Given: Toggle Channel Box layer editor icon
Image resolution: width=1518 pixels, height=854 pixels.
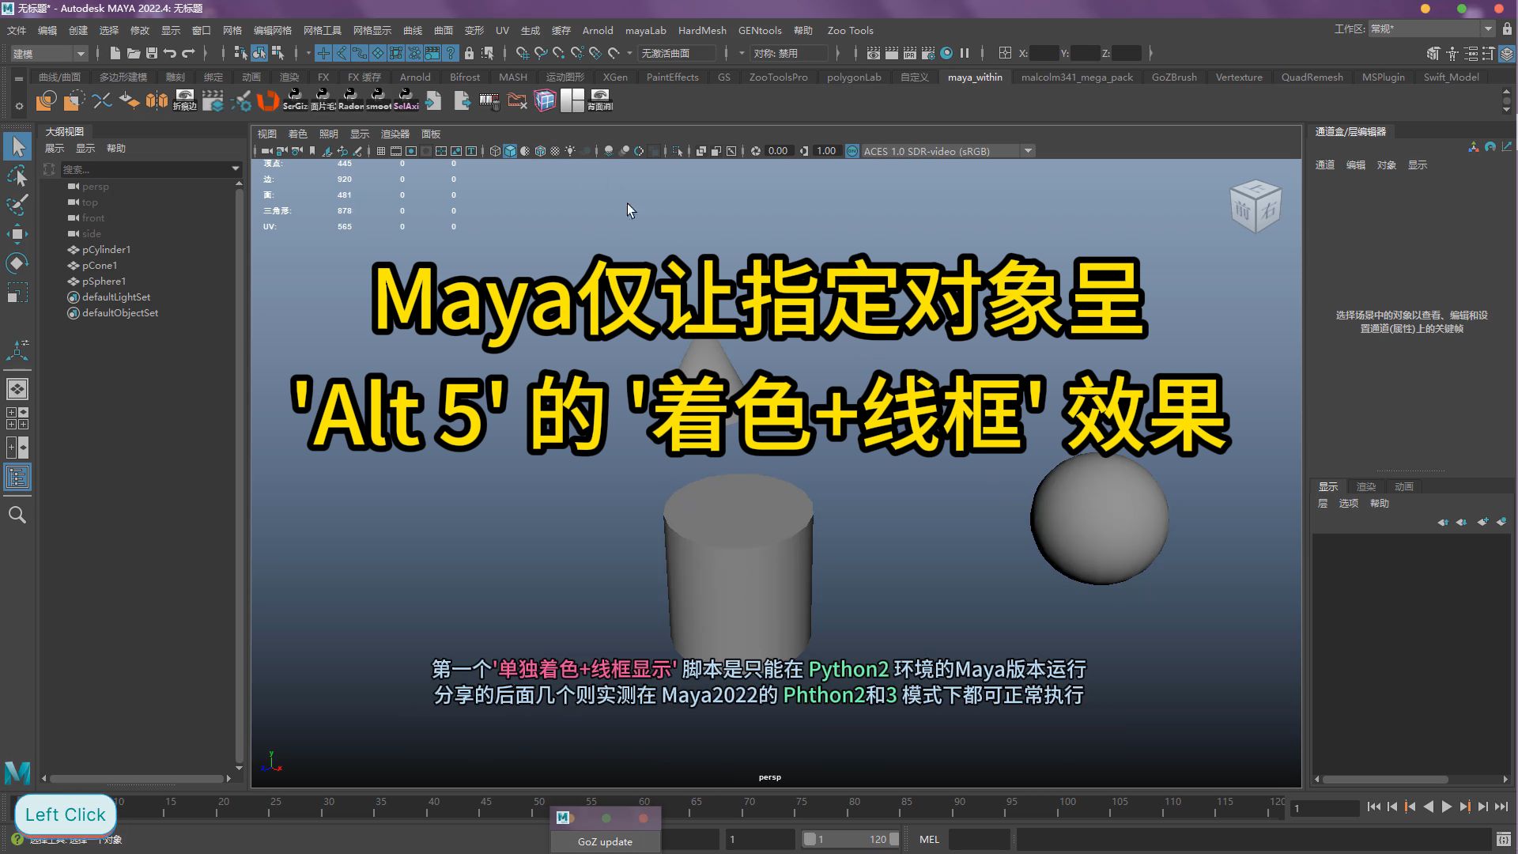Looking at the screenshot, I should pyautogui.click(x=1507, y=53).
